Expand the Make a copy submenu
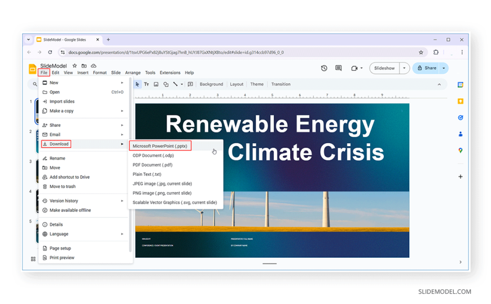491x304 pixels. [x=122, y=111]
